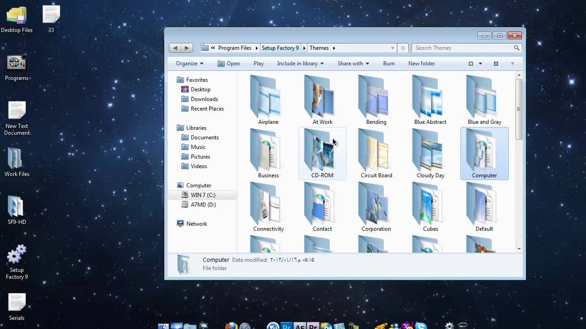Click the Change your view icon
Screen dimensions: 586x329
471,64
